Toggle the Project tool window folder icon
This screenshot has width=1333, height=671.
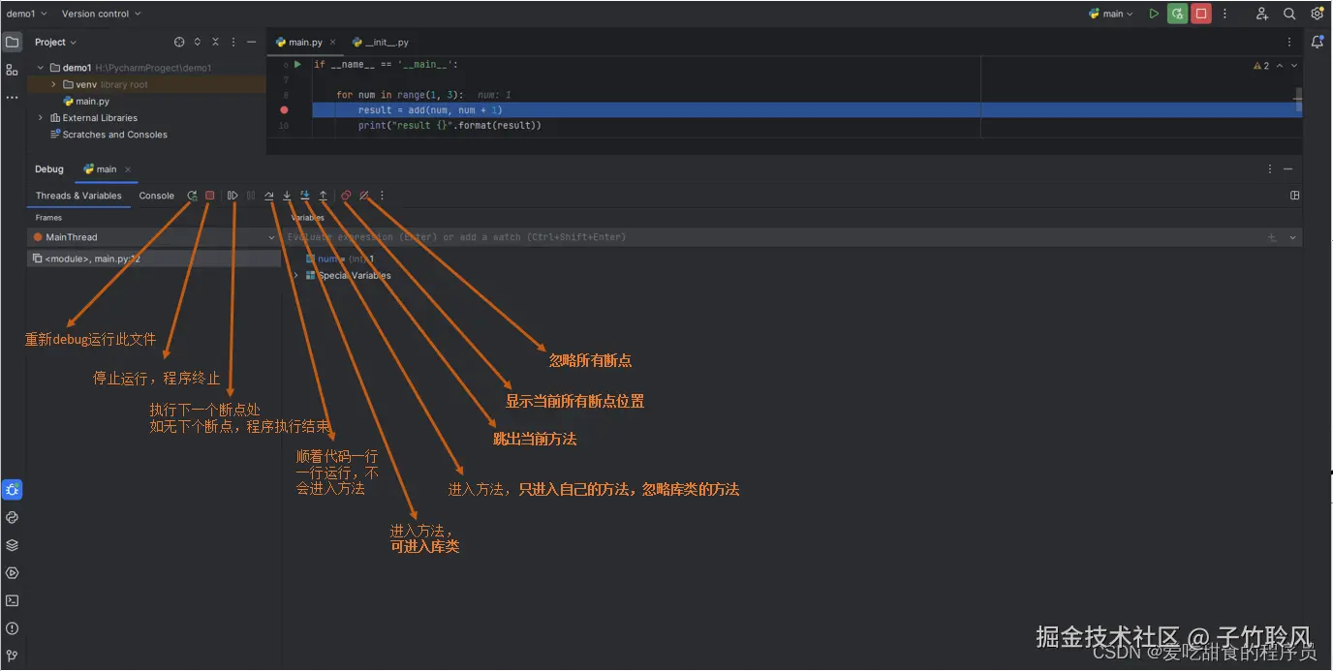pos(13,43)
